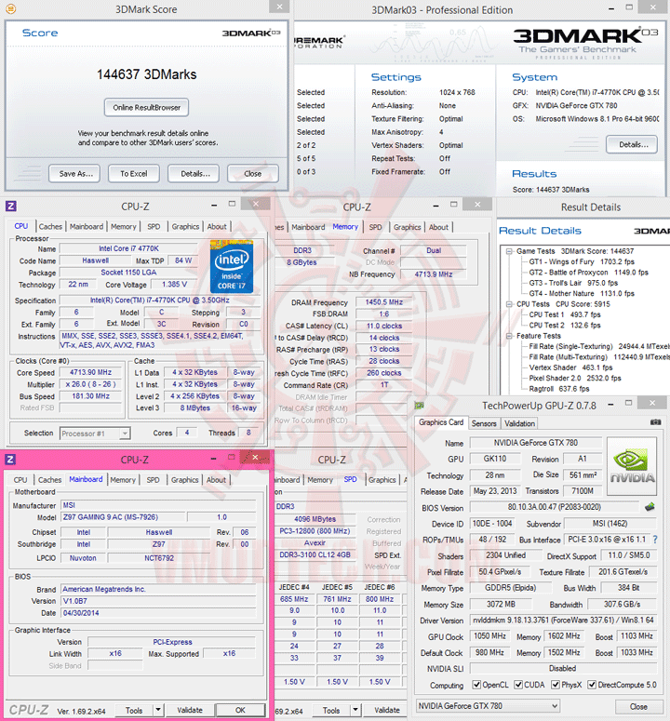This screenshot has height=721, width=670.
Task: Click the GPU-Z BIOS save chip icon
Action: point(650,507)
